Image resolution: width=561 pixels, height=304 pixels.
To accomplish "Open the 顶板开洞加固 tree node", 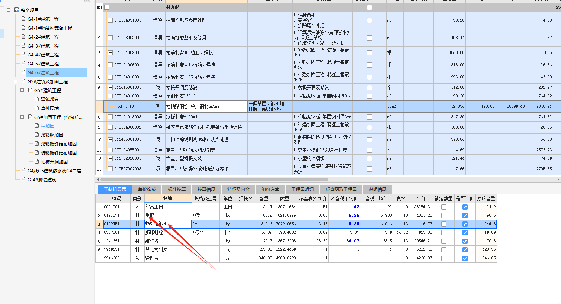I will point(54,162).
